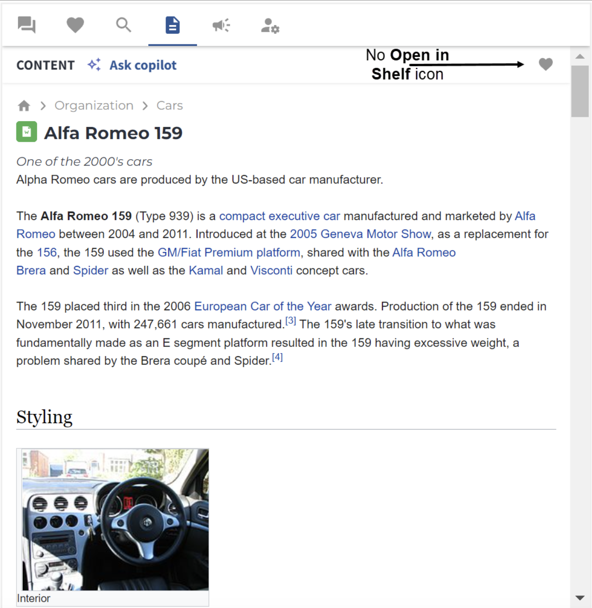Click the vertical scrollbar thumb

pyautogui.click(x=580, y=91)
